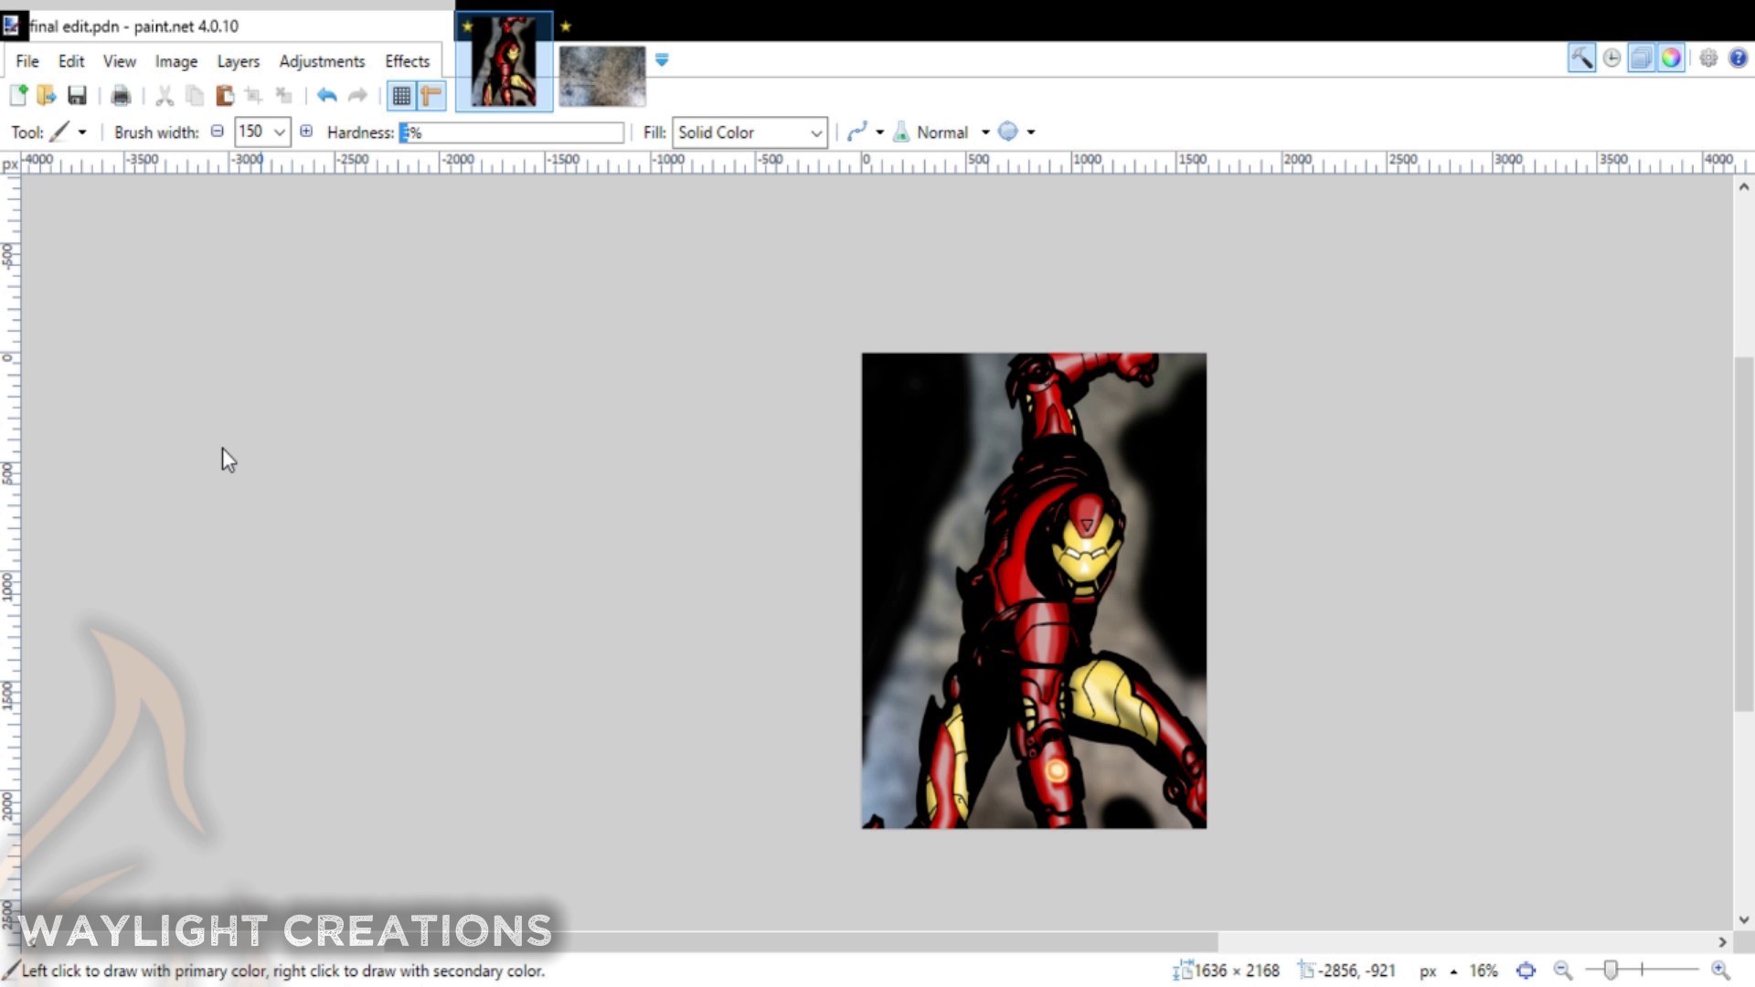Redo the last undone action
Screen dimensions: 1755x987
tap(357, 95)
